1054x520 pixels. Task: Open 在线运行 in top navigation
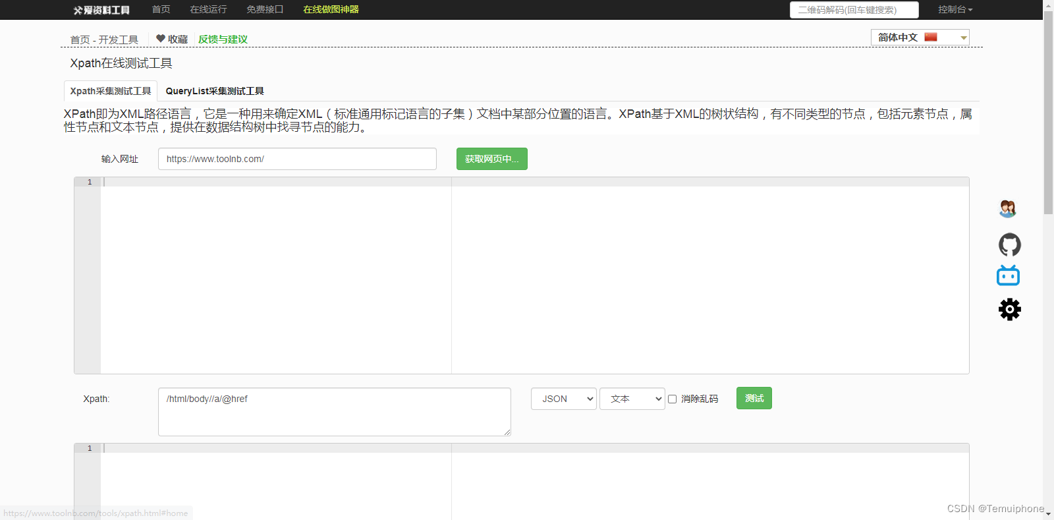pyautogui.click(x=208, y=10)
